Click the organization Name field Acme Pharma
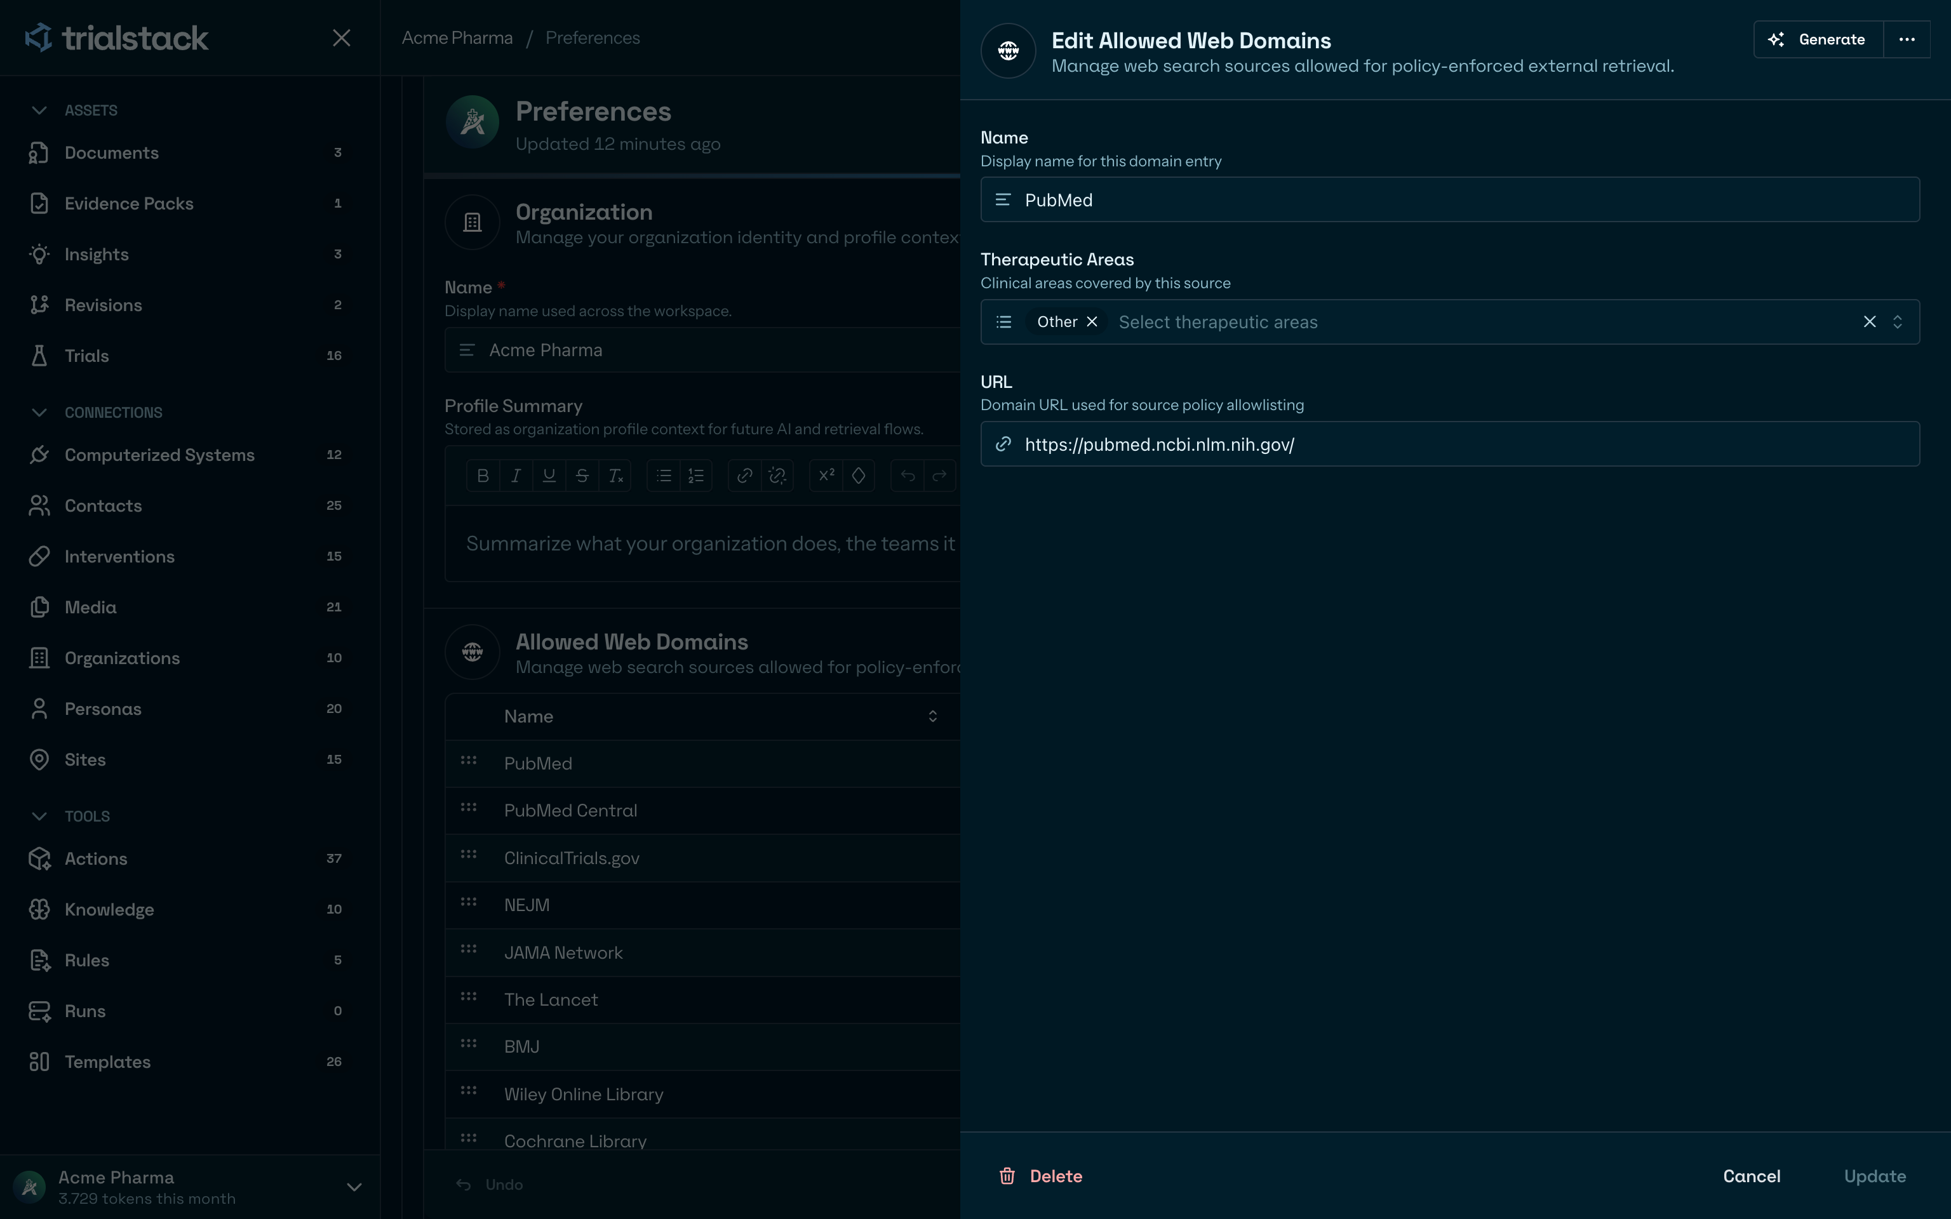1951x1219 pixels. pos(702,350)
